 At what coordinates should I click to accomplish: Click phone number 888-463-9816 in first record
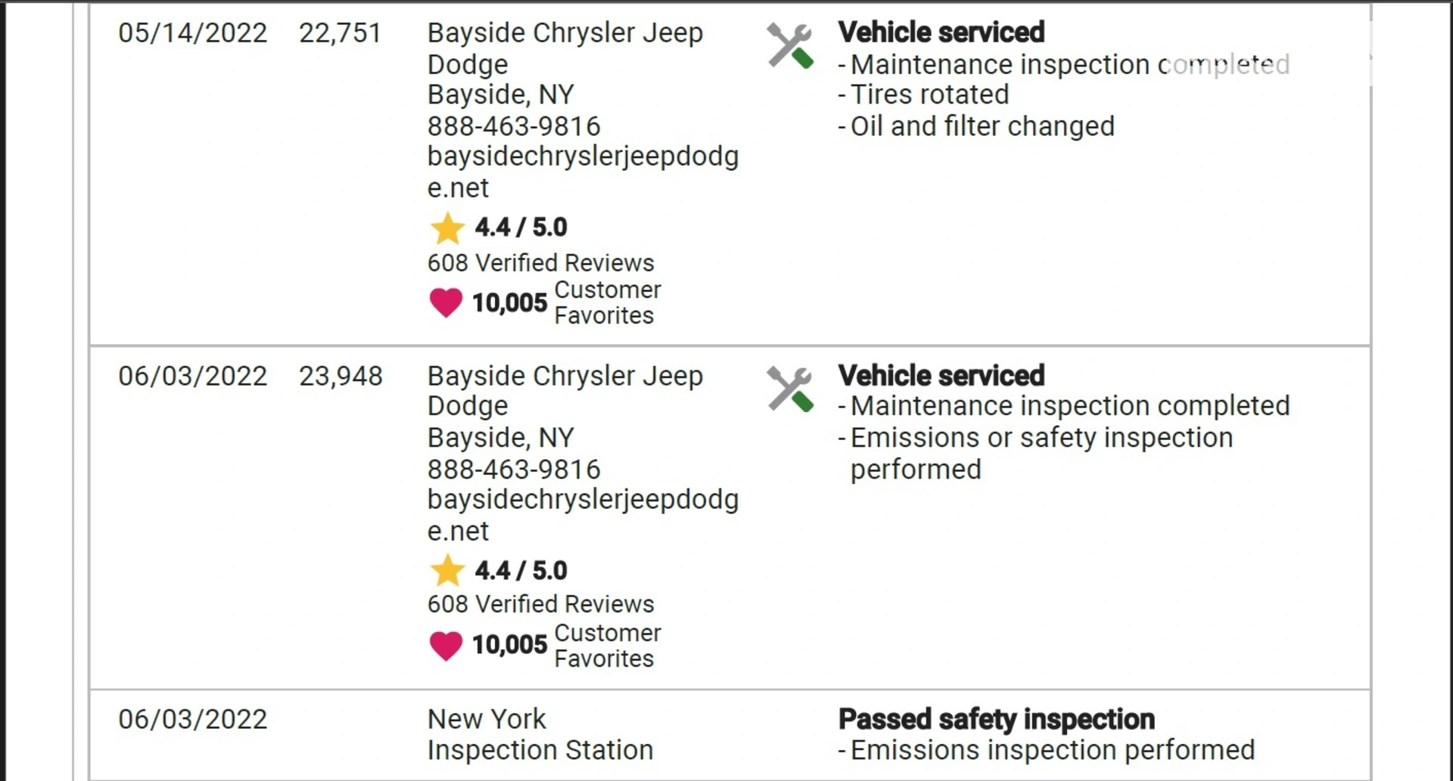coord(514,126)
